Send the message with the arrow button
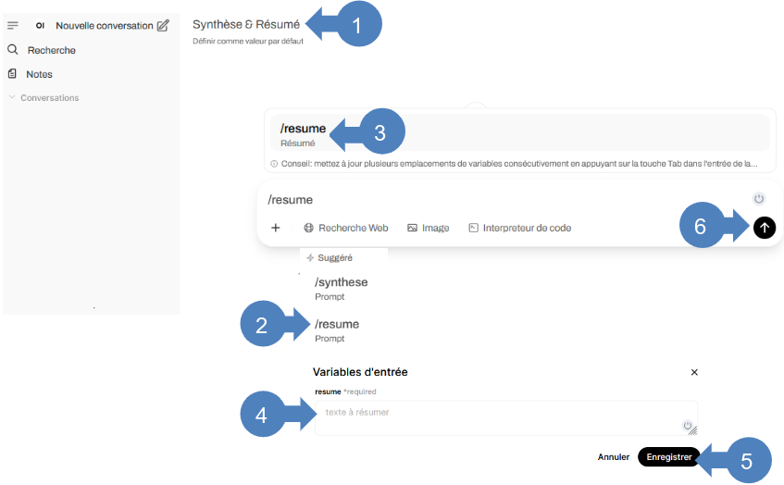This screenshot has height=485, width=784. click(x=764, y=228)
